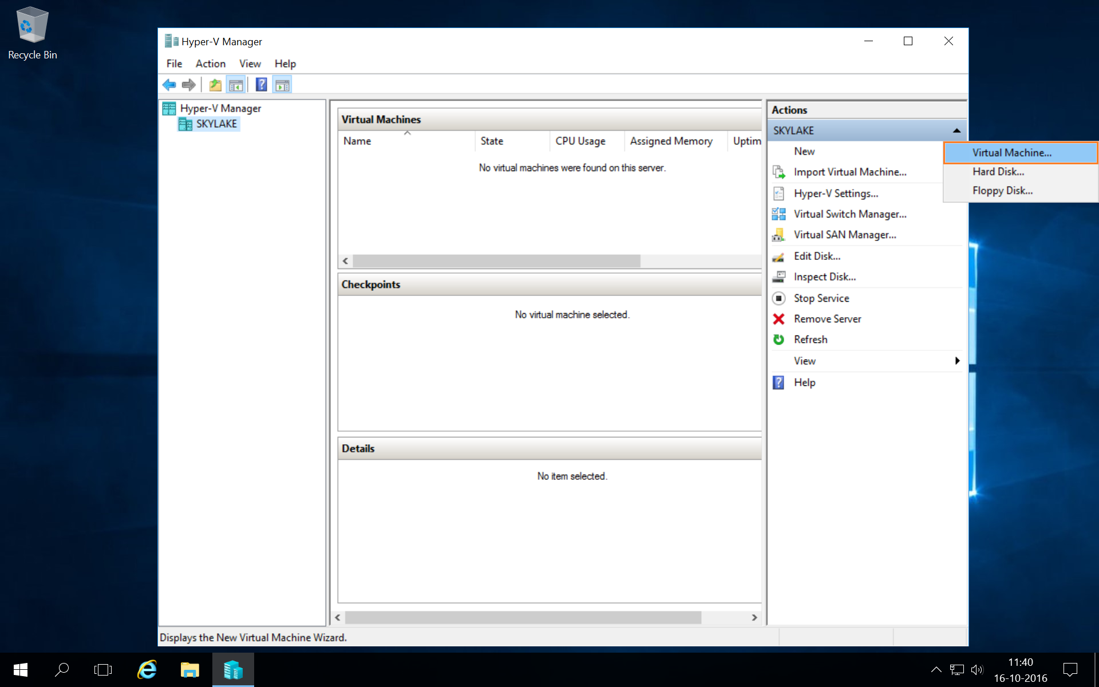Open the Windows Start menu

tap(21, 670)
